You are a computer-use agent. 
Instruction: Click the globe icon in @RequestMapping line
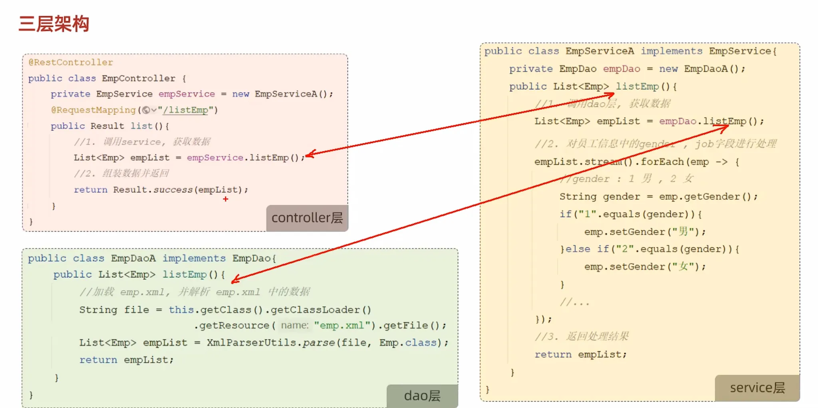147,110
